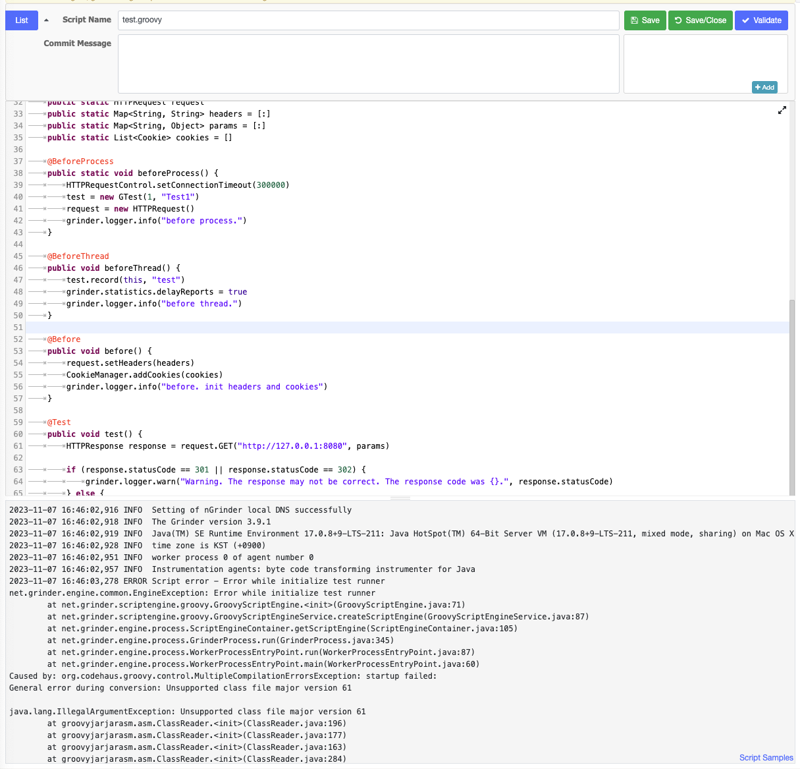Click the "Caused by: org.codehaus.groovy" log line
Viewport: 800px width, 769px height.
223,676
